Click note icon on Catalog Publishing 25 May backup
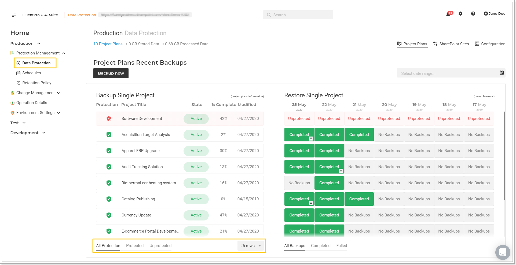The height and width of the screenshot is (265, 516). point(311,203)
